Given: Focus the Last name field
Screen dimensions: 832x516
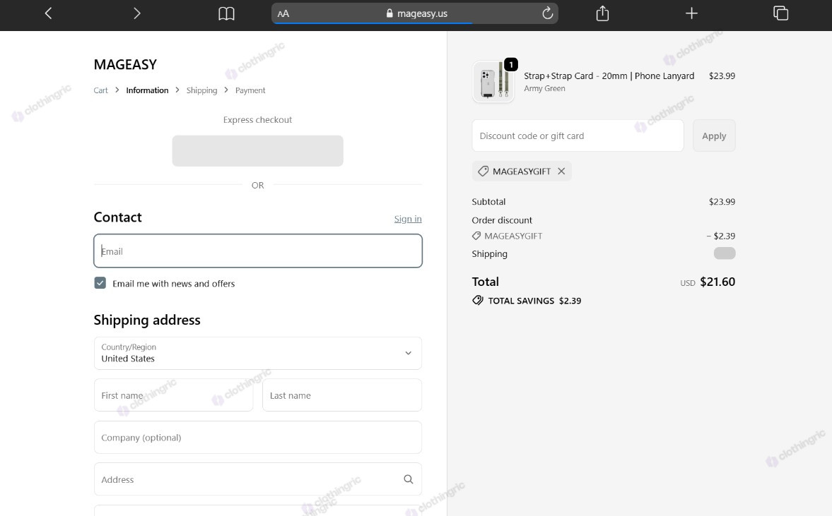Looking at the screenshot, I should [341, 395].
